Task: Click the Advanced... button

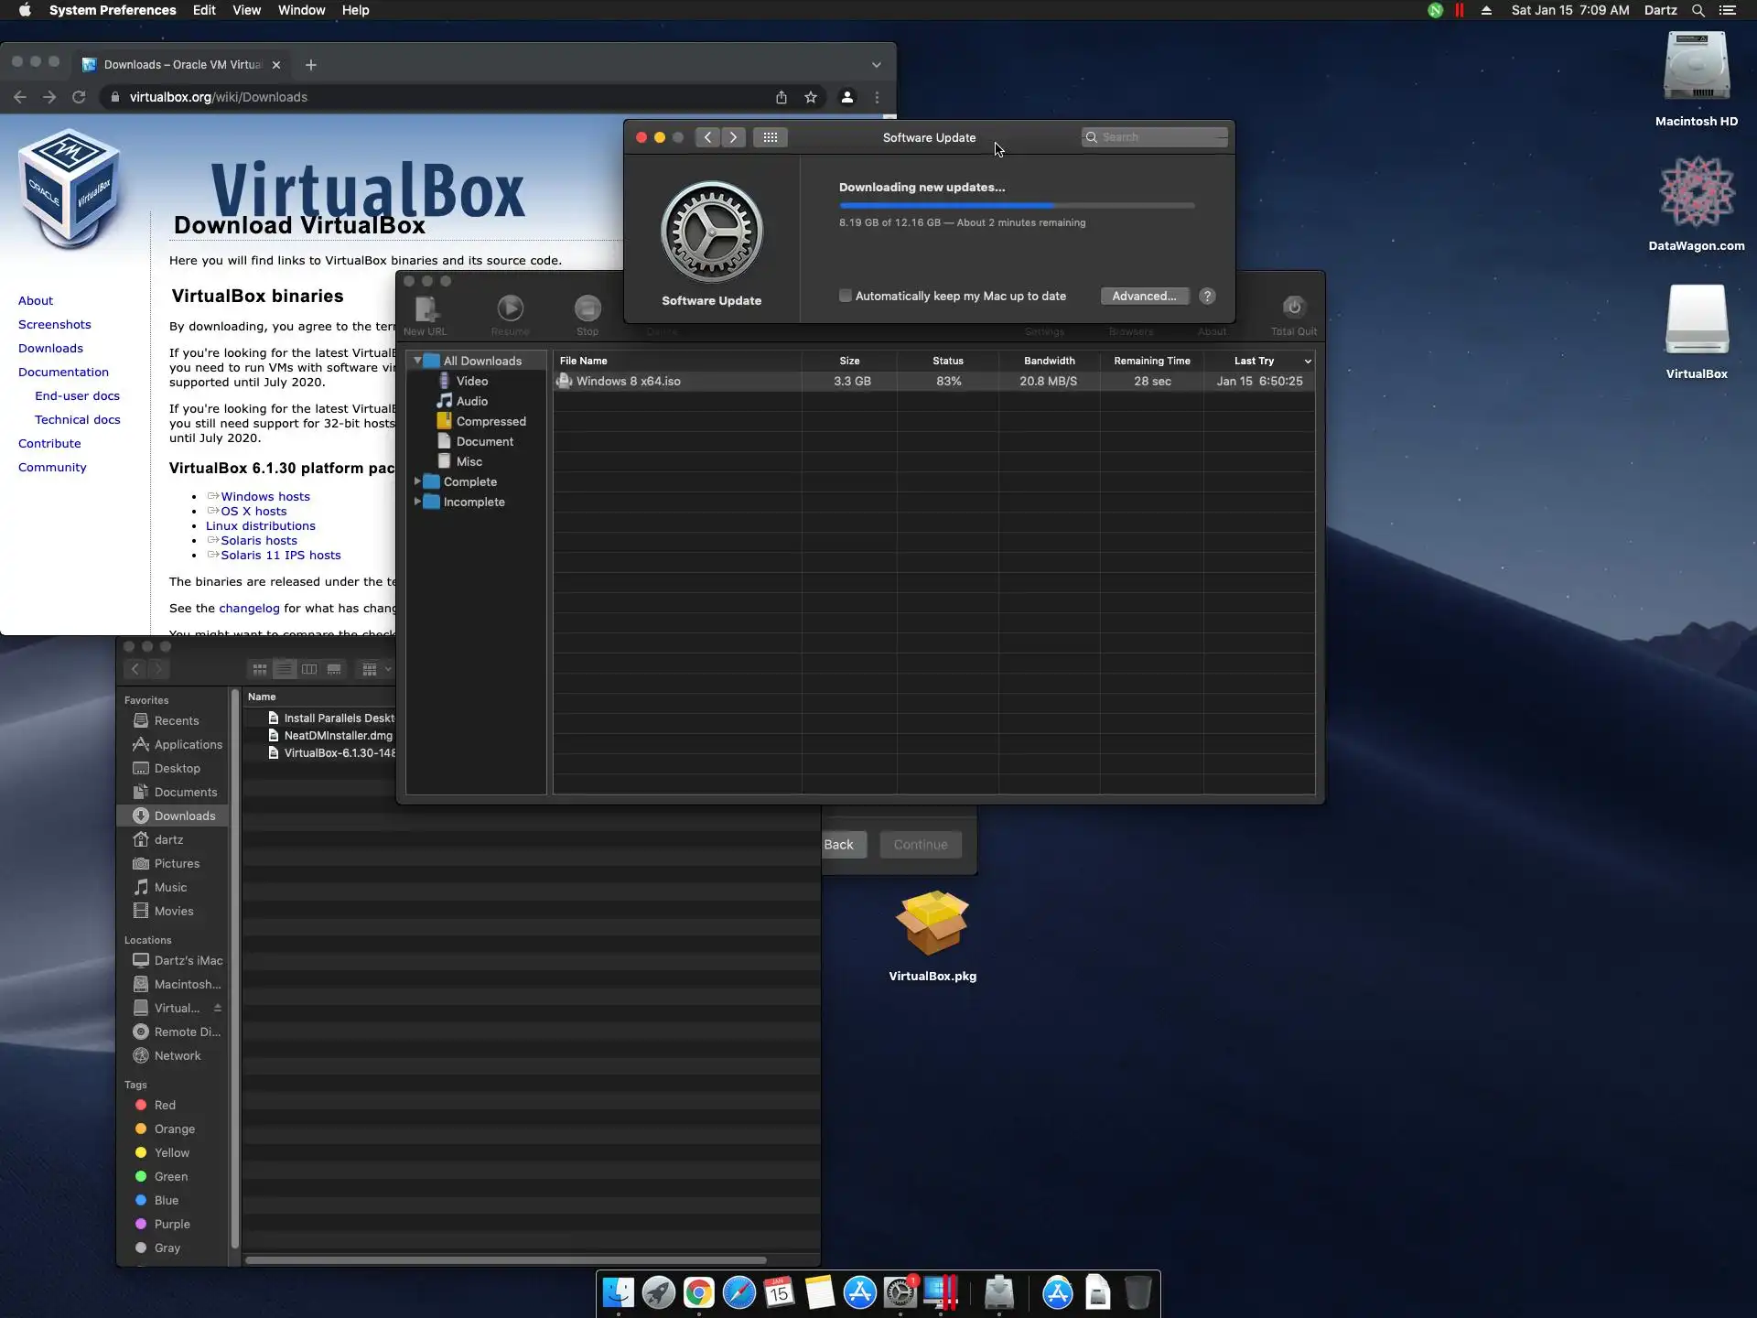Action: click(1144, 296)
